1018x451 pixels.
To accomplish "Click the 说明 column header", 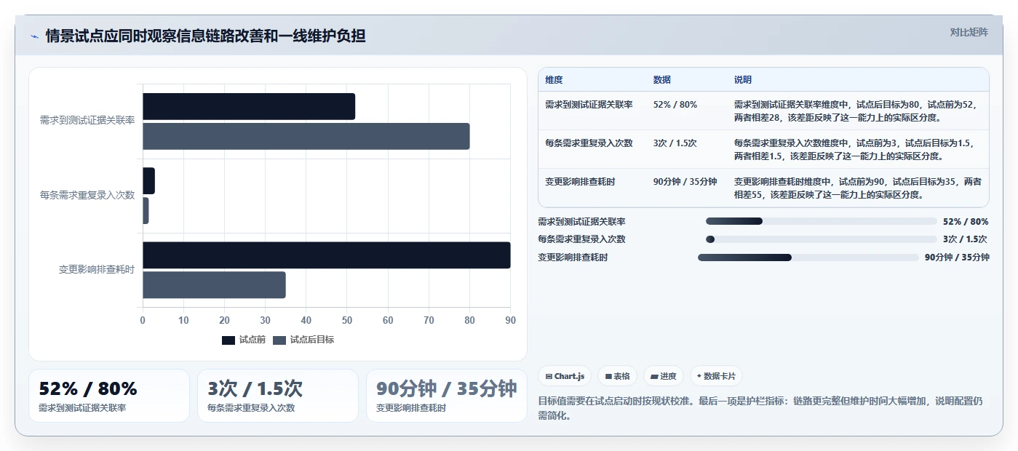I will click(x=743, y=80).
